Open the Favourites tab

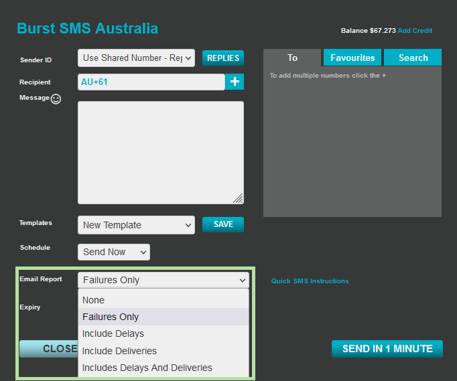point(352,58)
